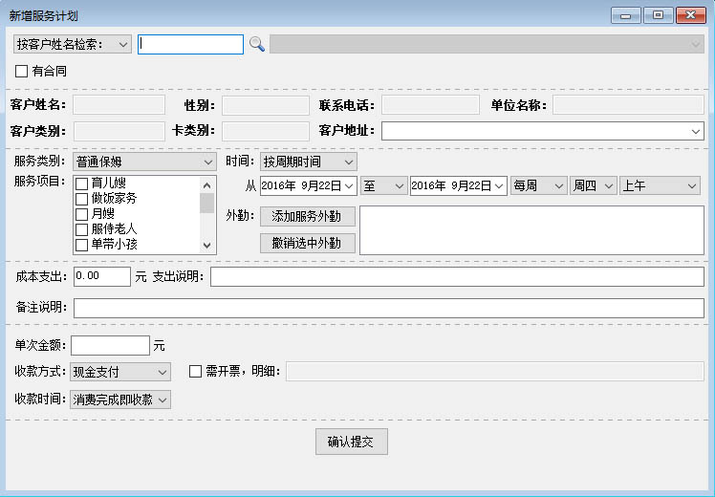Viewport: 715px width, 497px height.
Task: Click the 成本支出 amount field
Action: pos(101,276)
